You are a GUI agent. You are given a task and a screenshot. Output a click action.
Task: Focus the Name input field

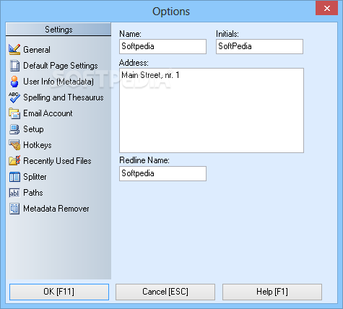pyautogui.click(x=162, y=46)
